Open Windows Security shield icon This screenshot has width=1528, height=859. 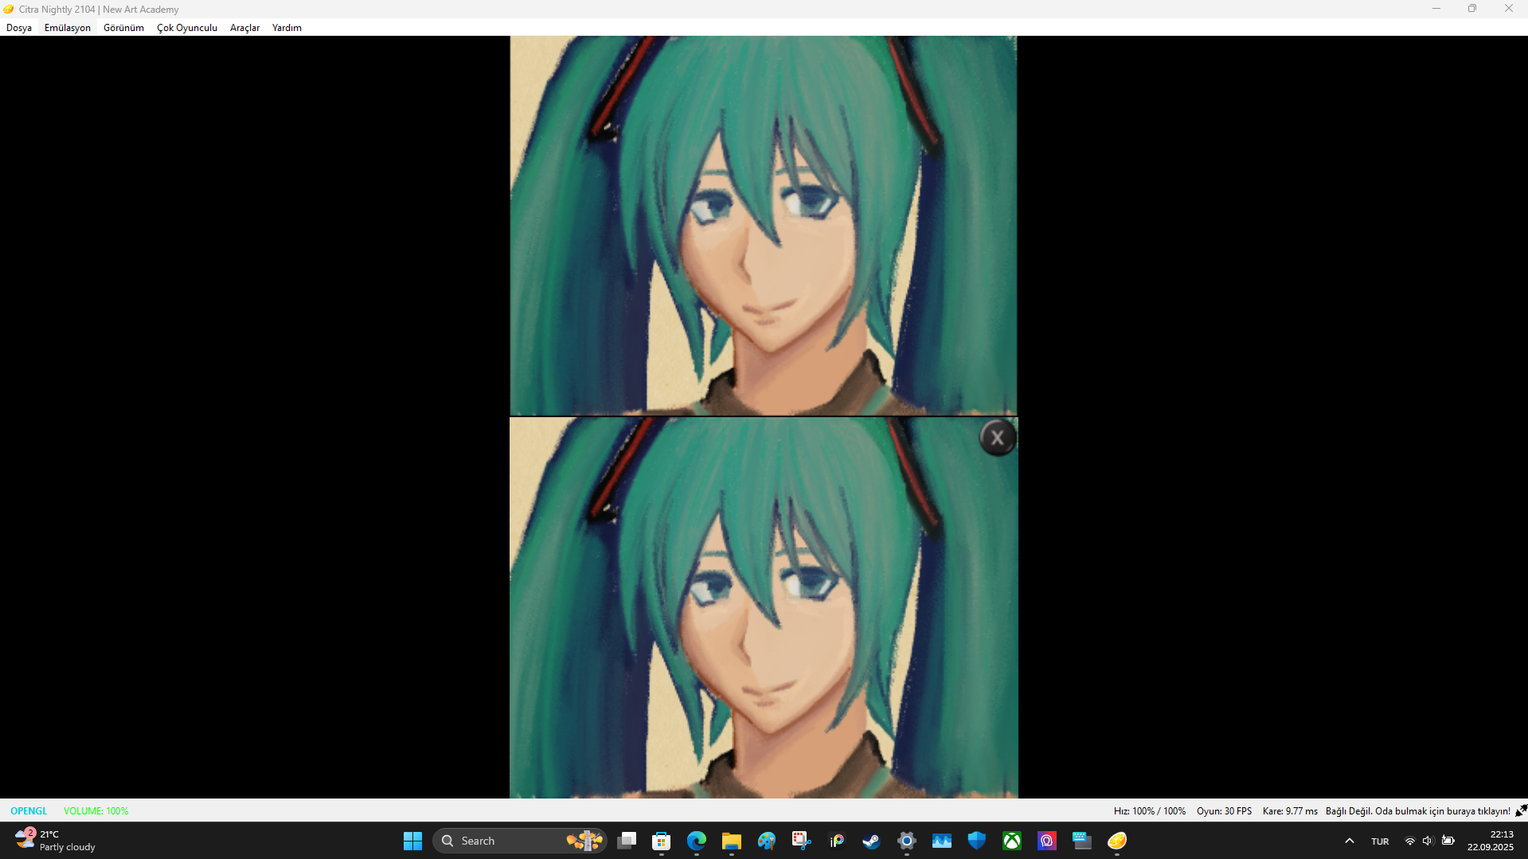click(977, 841)
